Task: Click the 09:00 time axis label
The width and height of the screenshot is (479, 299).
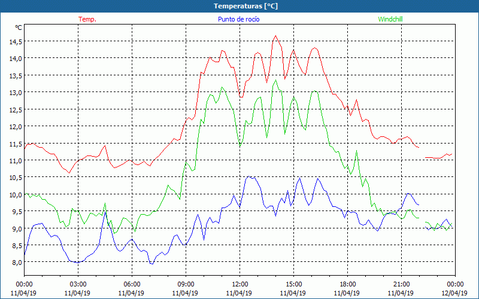Action: coord(186,285)
